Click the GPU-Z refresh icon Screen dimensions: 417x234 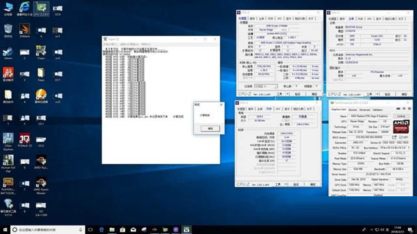click(x=404, y=109)
